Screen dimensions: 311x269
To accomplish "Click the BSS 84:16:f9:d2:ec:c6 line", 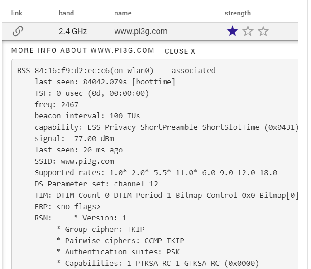I will [116, 71].
